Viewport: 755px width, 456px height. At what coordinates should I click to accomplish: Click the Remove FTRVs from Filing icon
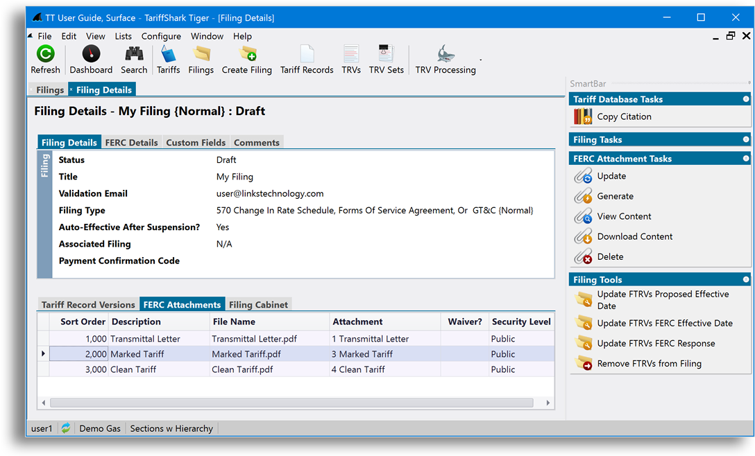[x=584, y=364]
